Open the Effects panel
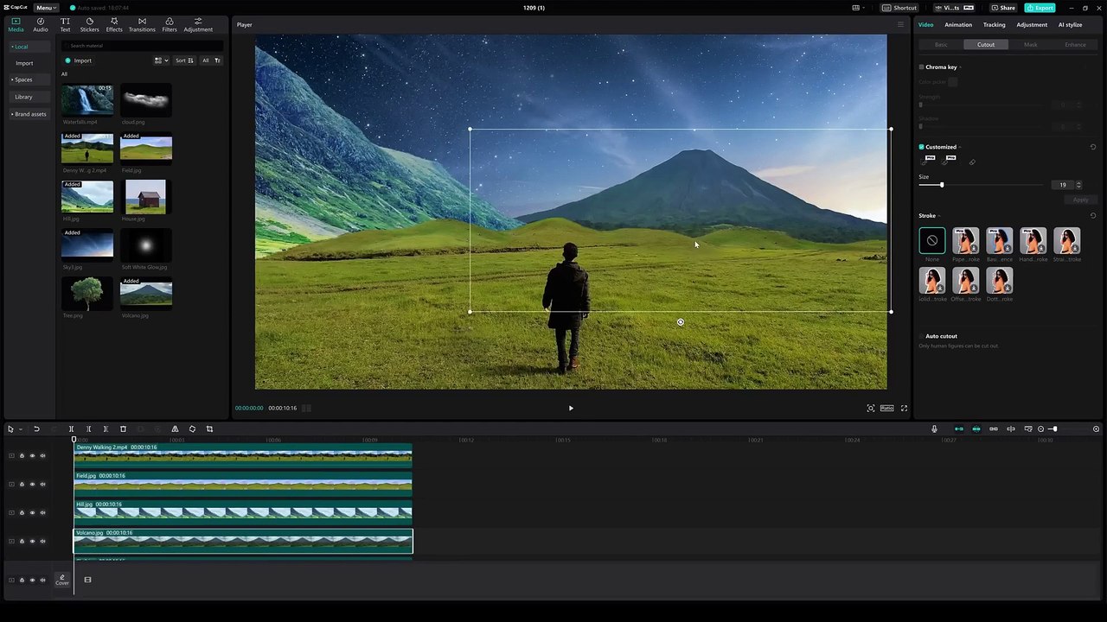The image size is (1107, 622). click(x=114, y=24)
